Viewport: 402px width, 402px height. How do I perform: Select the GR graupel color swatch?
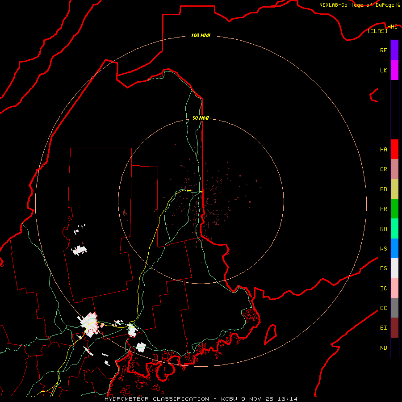click(x=394, y=169)
